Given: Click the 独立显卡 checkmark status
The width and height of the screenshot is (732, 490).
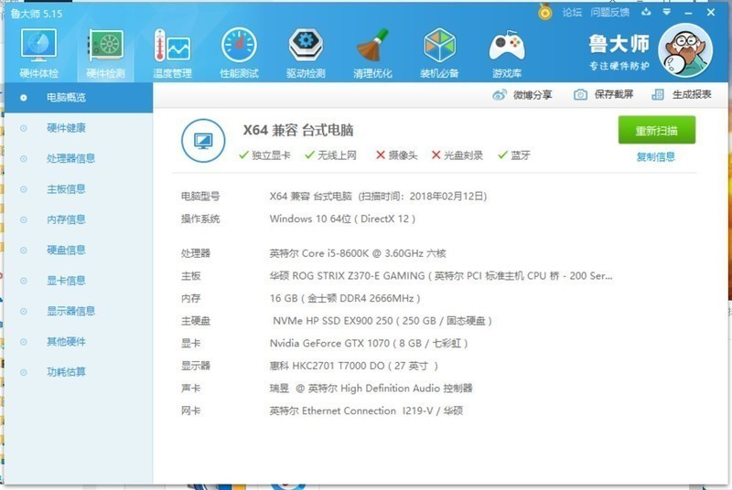Looking at the screenshot, I should tap(264, 155).
